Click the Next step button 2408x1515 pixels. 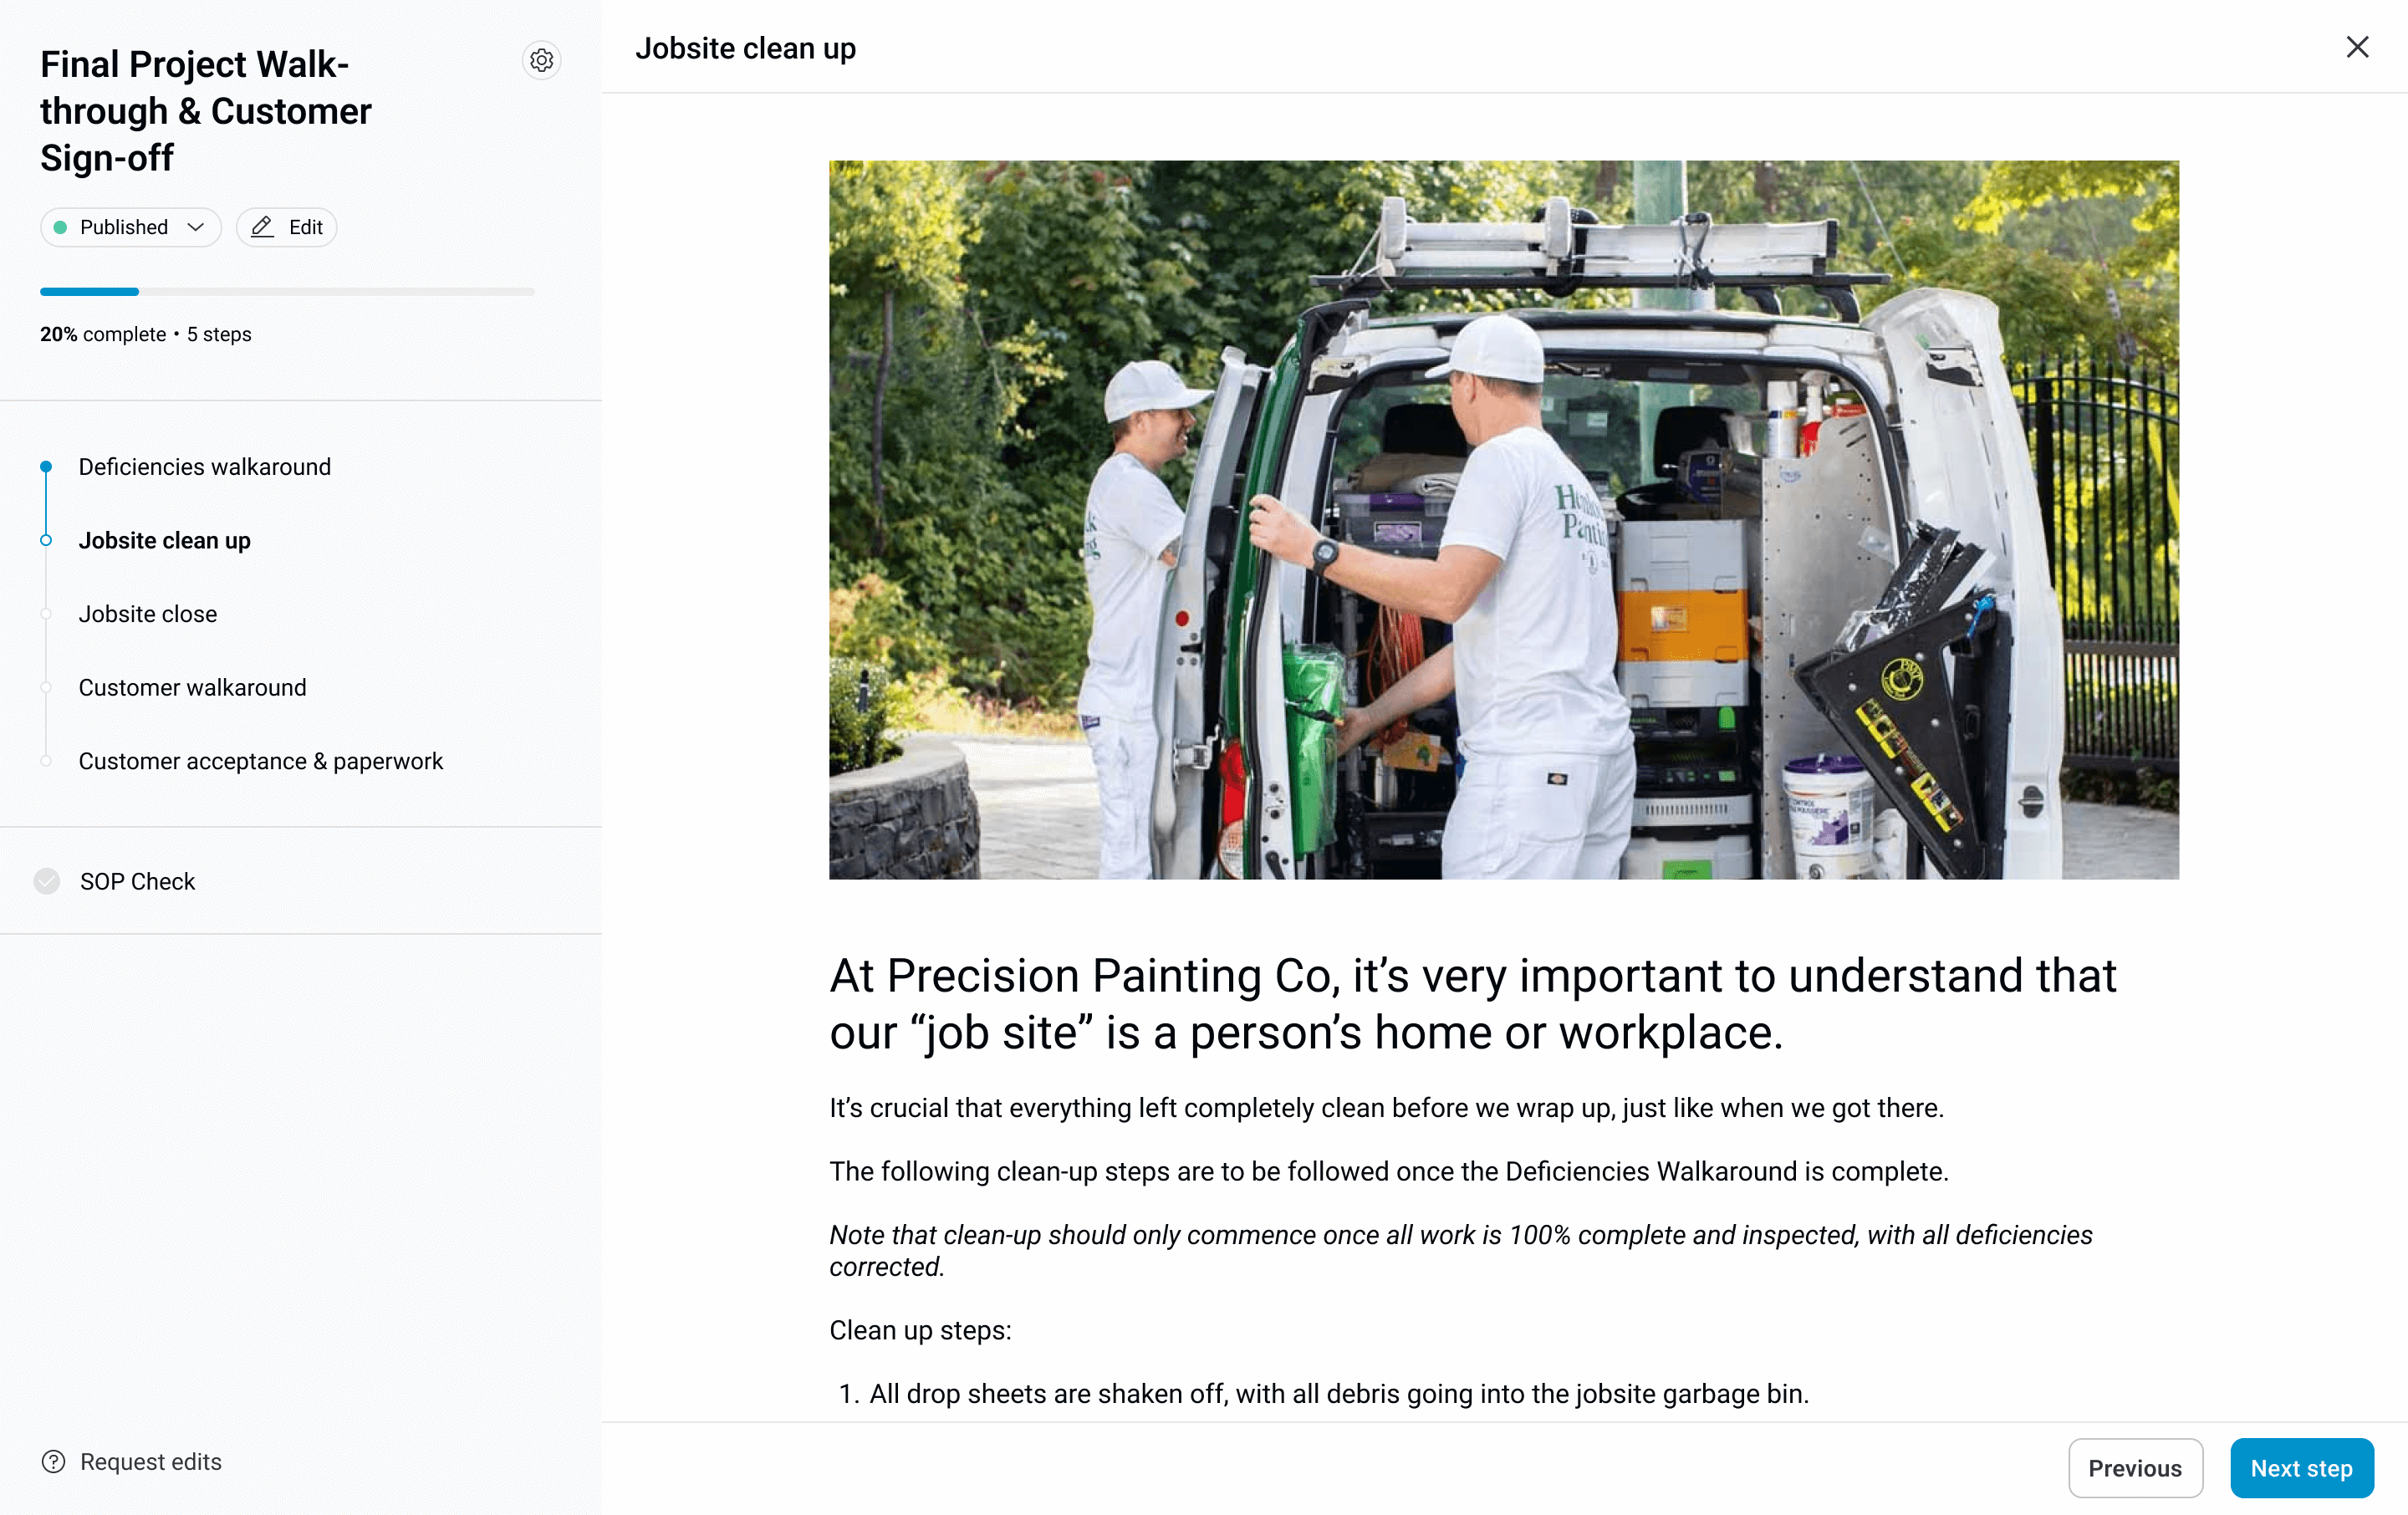2301,1468
